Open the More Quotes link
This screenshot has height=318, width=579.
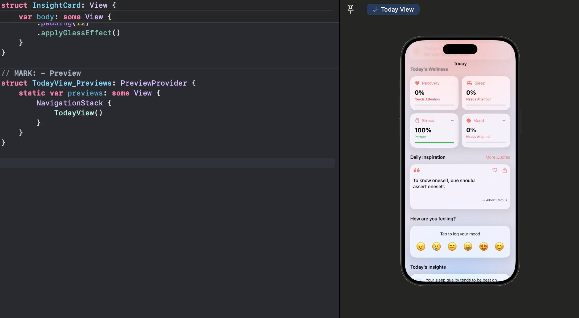click(x=498, y=157)
